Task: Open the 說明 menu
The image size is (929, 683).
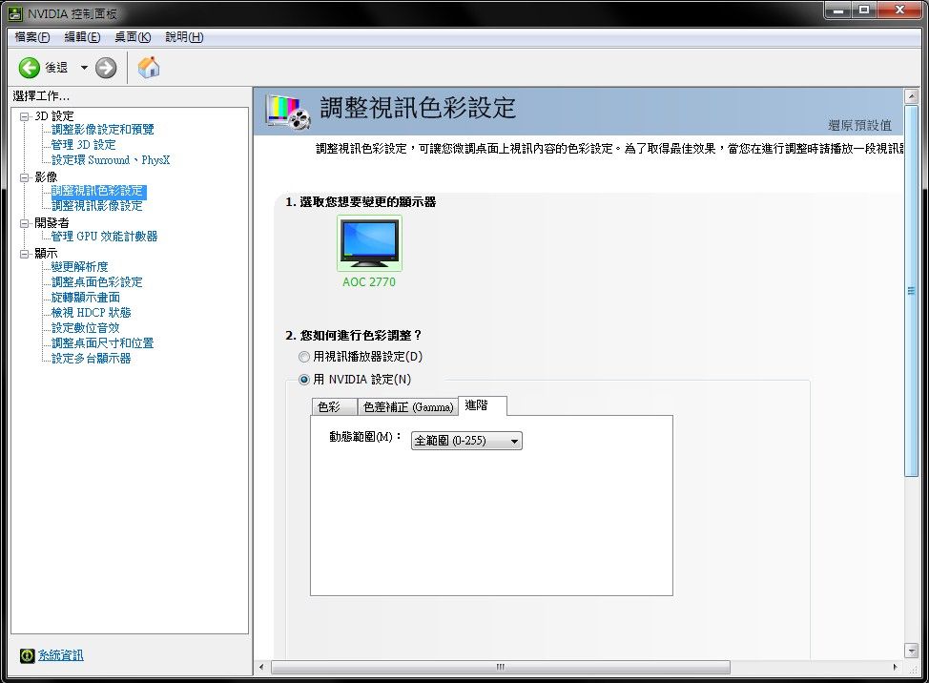Action: click(x=184, y=37)
